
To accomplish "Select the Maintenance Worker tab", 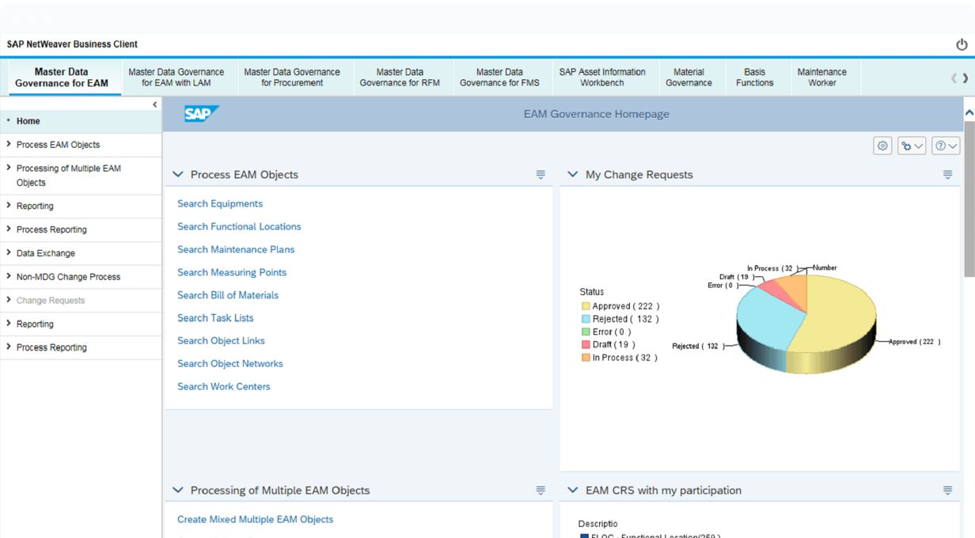I will coord(821,78).
